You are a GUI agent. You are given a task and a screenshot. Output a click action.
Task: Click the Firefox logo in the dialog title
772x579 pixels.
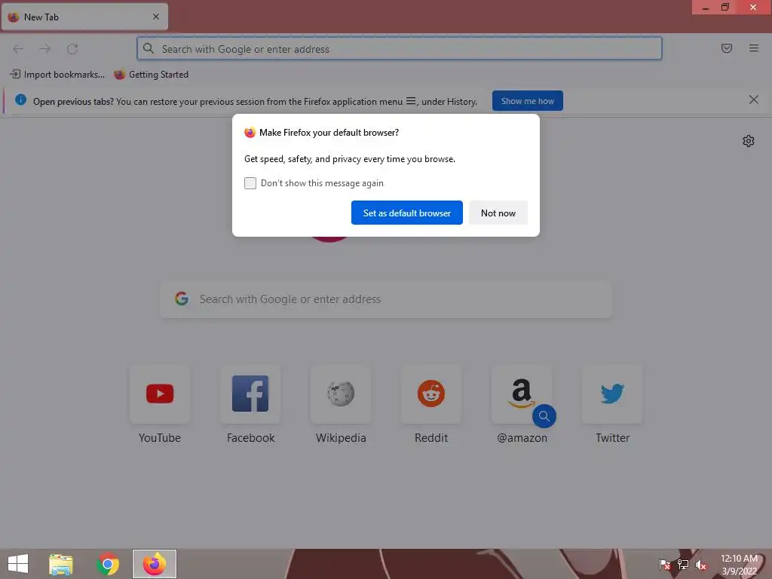click(x=250, y=133)
